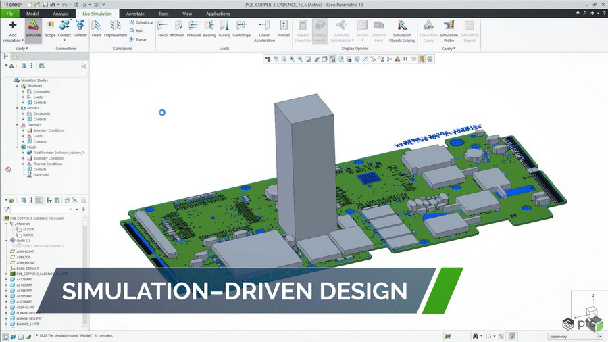
Task: Open Simulation Objects Display
Action: pyautogui.click(x=402, y=31)
